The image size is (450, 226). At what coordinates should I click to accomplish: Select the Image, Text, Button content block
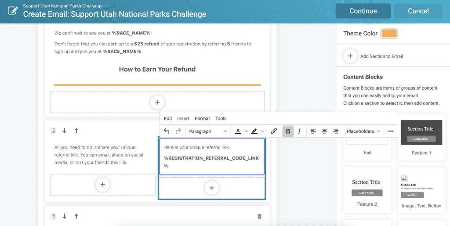pyautogui.click(x=421, y=190)
